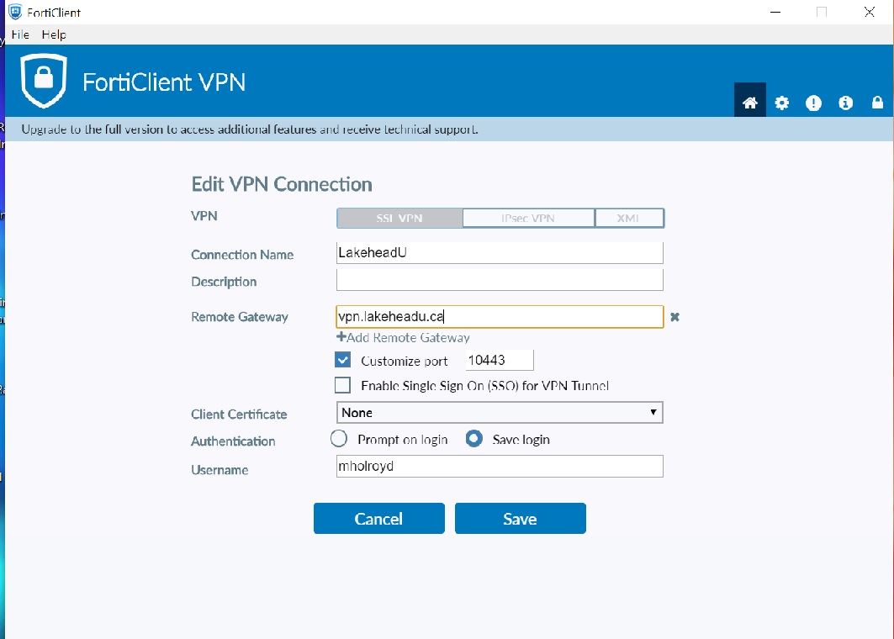This screenshot has width=894, height=639.
Task: Select Prompt on login radio button
Action: pos(339,439)
